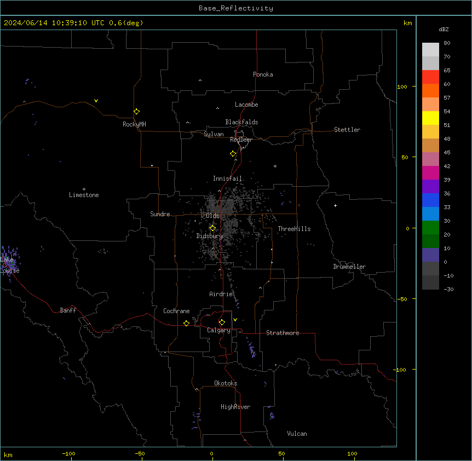Viewport: 472px width, 461px height.
Task: Select the RockyMH label
Action: click(134, 124)
